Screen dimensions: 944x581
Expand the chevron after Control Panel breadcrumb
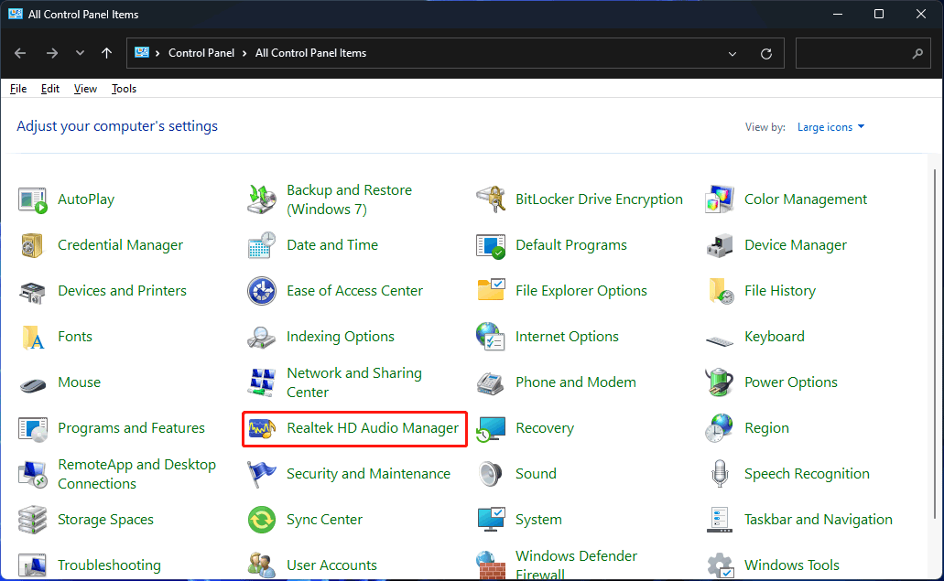point(244,54)
